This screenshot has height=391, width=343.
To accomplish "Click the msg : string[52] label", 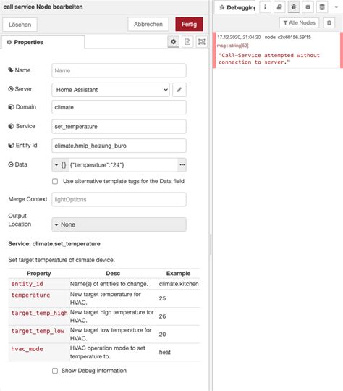I will 233,46.
